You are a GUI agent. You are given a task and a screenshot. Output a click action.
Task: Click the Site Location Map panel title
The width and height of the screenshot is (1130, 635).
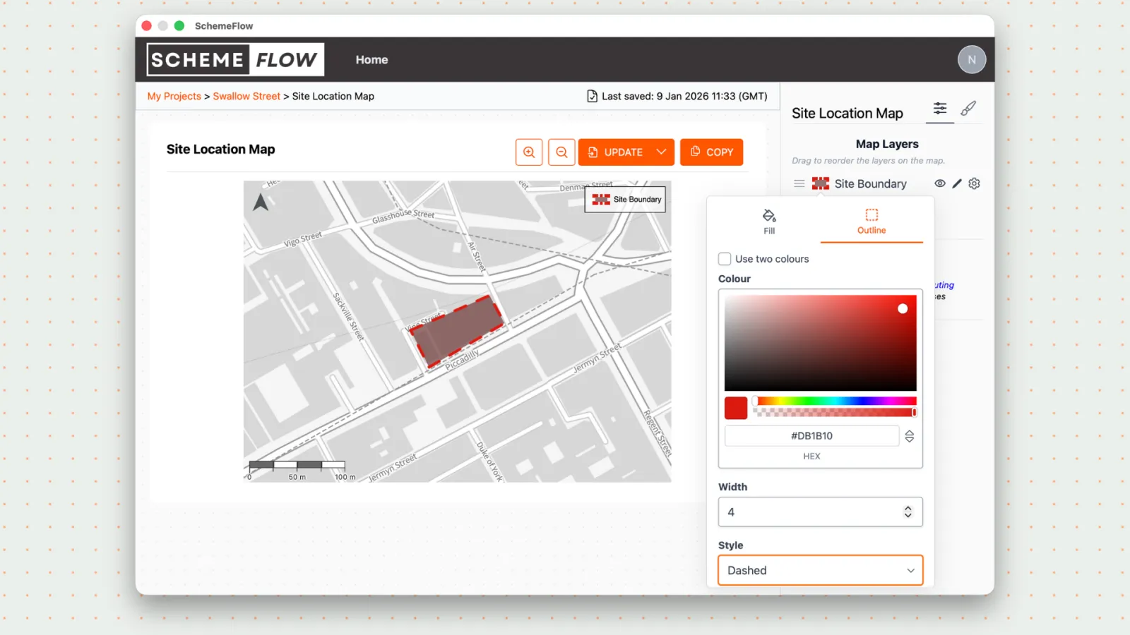[847, 114]
